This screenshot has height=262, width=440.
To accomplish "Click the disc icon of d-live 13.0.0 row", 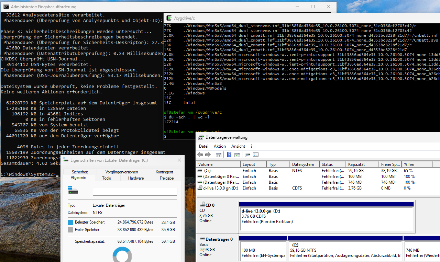I will (x=200, y=188).
